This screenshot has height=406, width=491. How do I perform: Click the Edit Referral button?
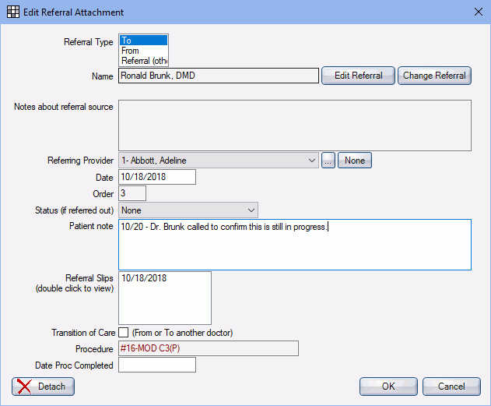click(x=358, y=76)
